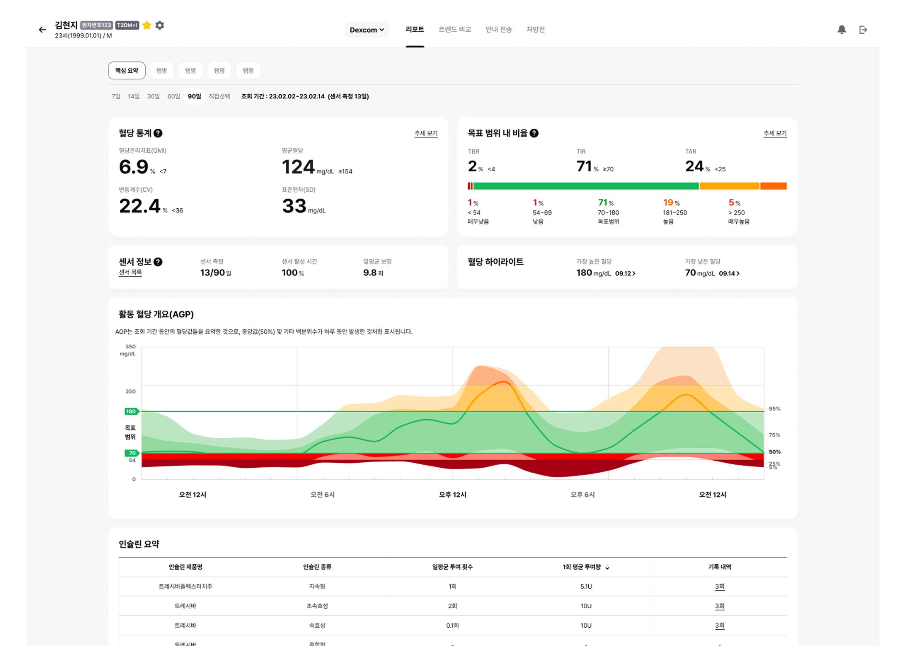Open the notification bell

coord(841,30)
